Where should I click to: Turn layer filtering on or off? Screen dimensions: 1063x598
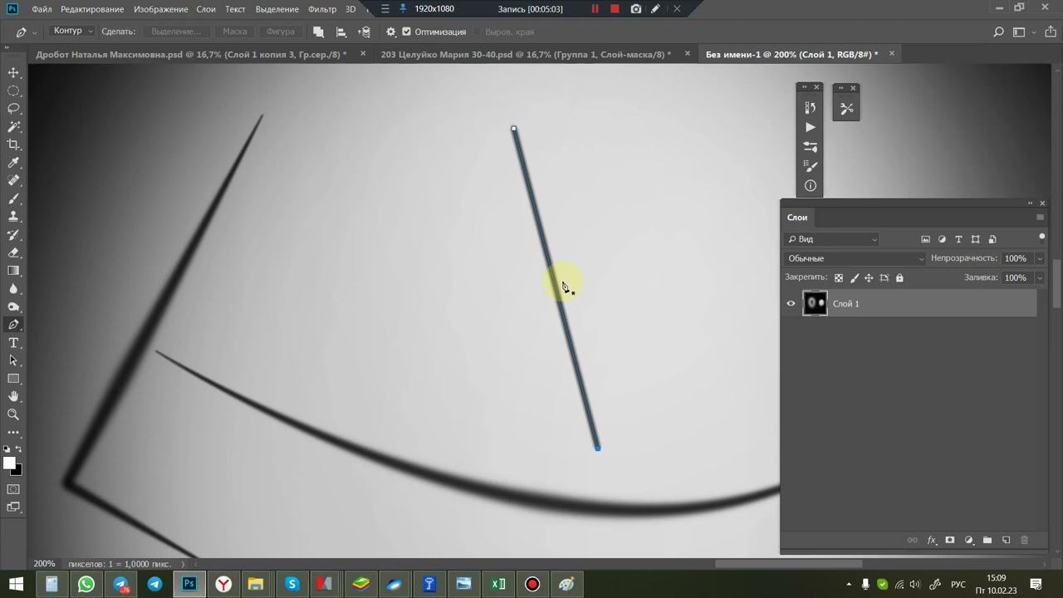click(1041, 237)
